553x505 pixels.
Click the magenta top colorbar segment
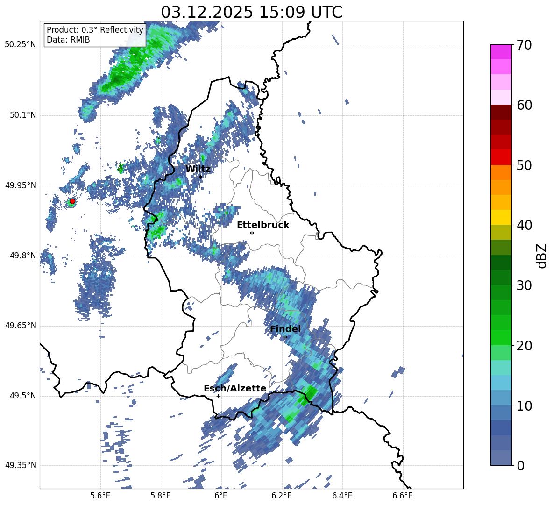[501, 52]
